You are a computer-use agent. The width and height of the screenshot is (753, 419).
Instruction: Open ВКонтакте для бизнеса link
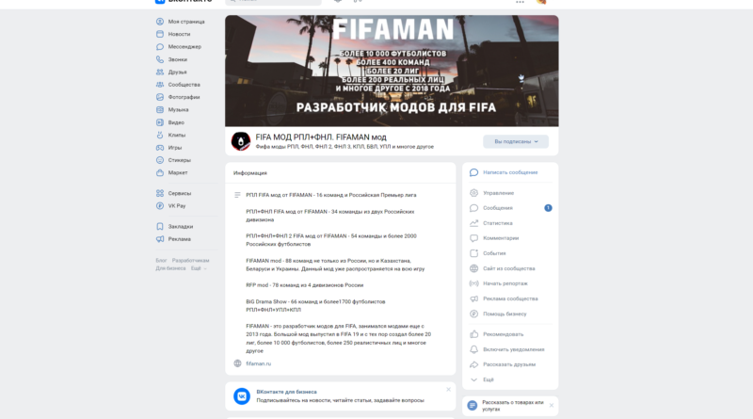(x=286, y=392)
